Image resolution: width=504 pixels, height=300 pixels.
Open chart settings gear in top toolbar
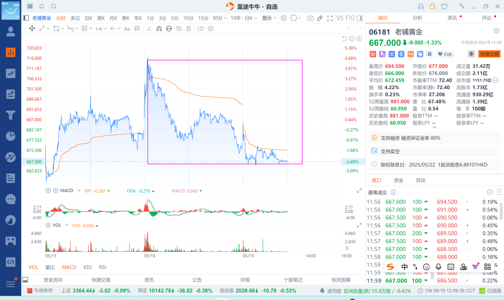284,18
